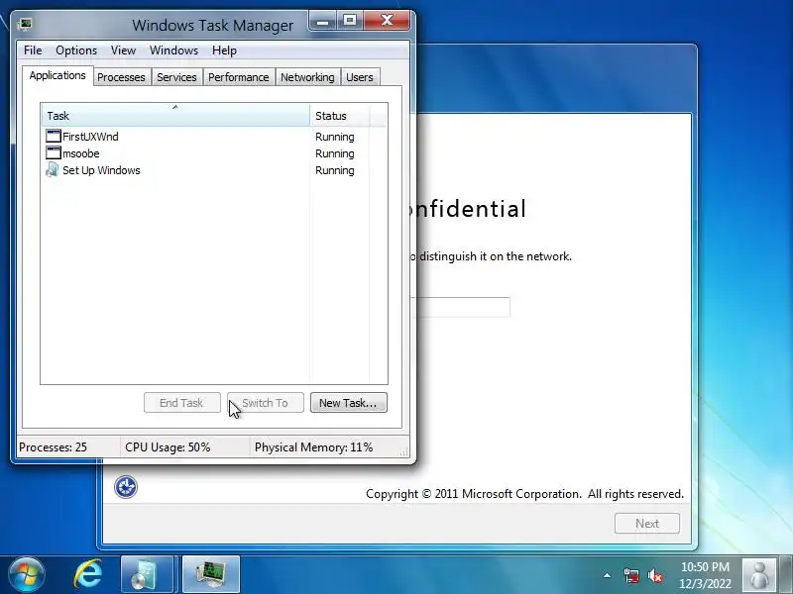Minimize the Windows Task Manager window
Screen dimensions: 793x594
coord(323,21)
